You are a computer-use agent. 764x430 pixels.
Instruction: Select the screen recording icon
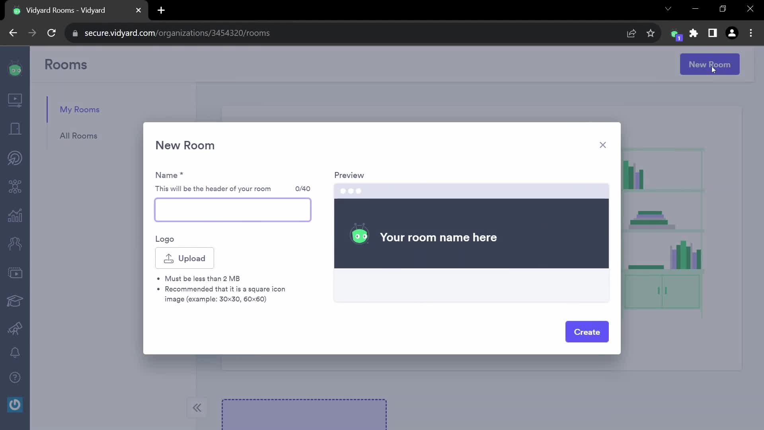point(15,273)
